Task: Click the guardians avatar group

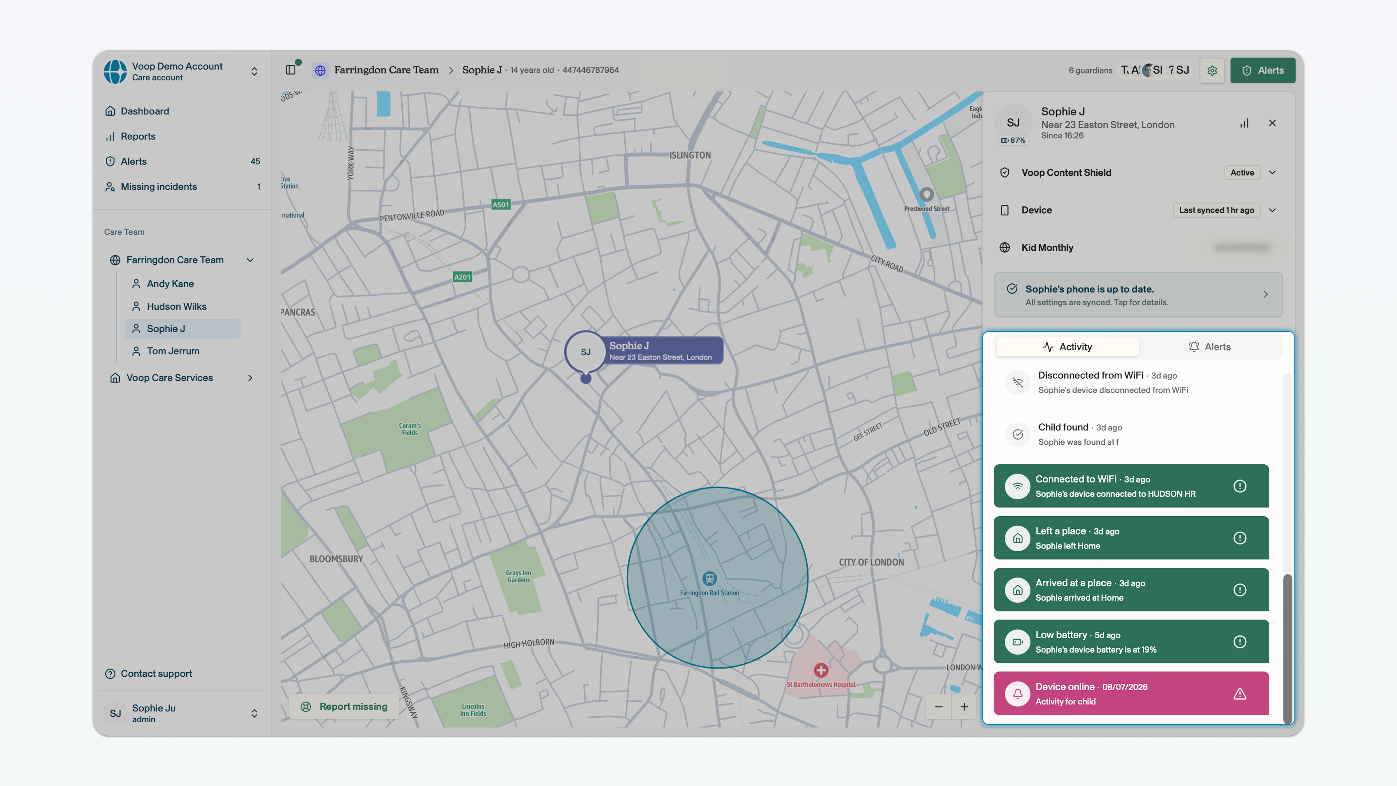Action: tap(1156, 70)
